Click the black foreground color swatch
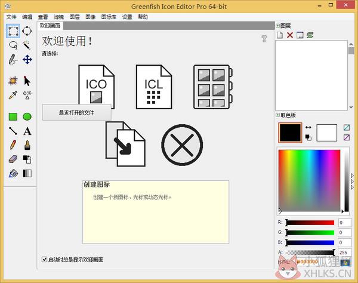Screen dimensions: 358x283 point(290,133)
